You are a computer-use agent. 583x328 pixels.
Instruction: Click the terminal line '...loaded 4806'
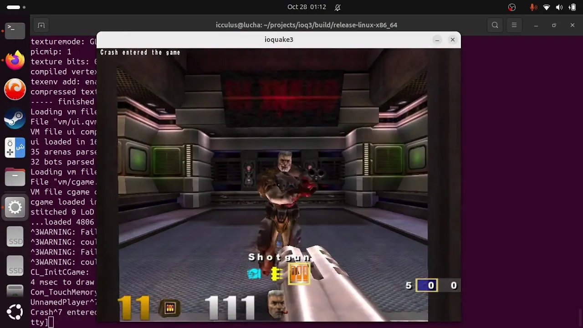[x=62, y=222]
